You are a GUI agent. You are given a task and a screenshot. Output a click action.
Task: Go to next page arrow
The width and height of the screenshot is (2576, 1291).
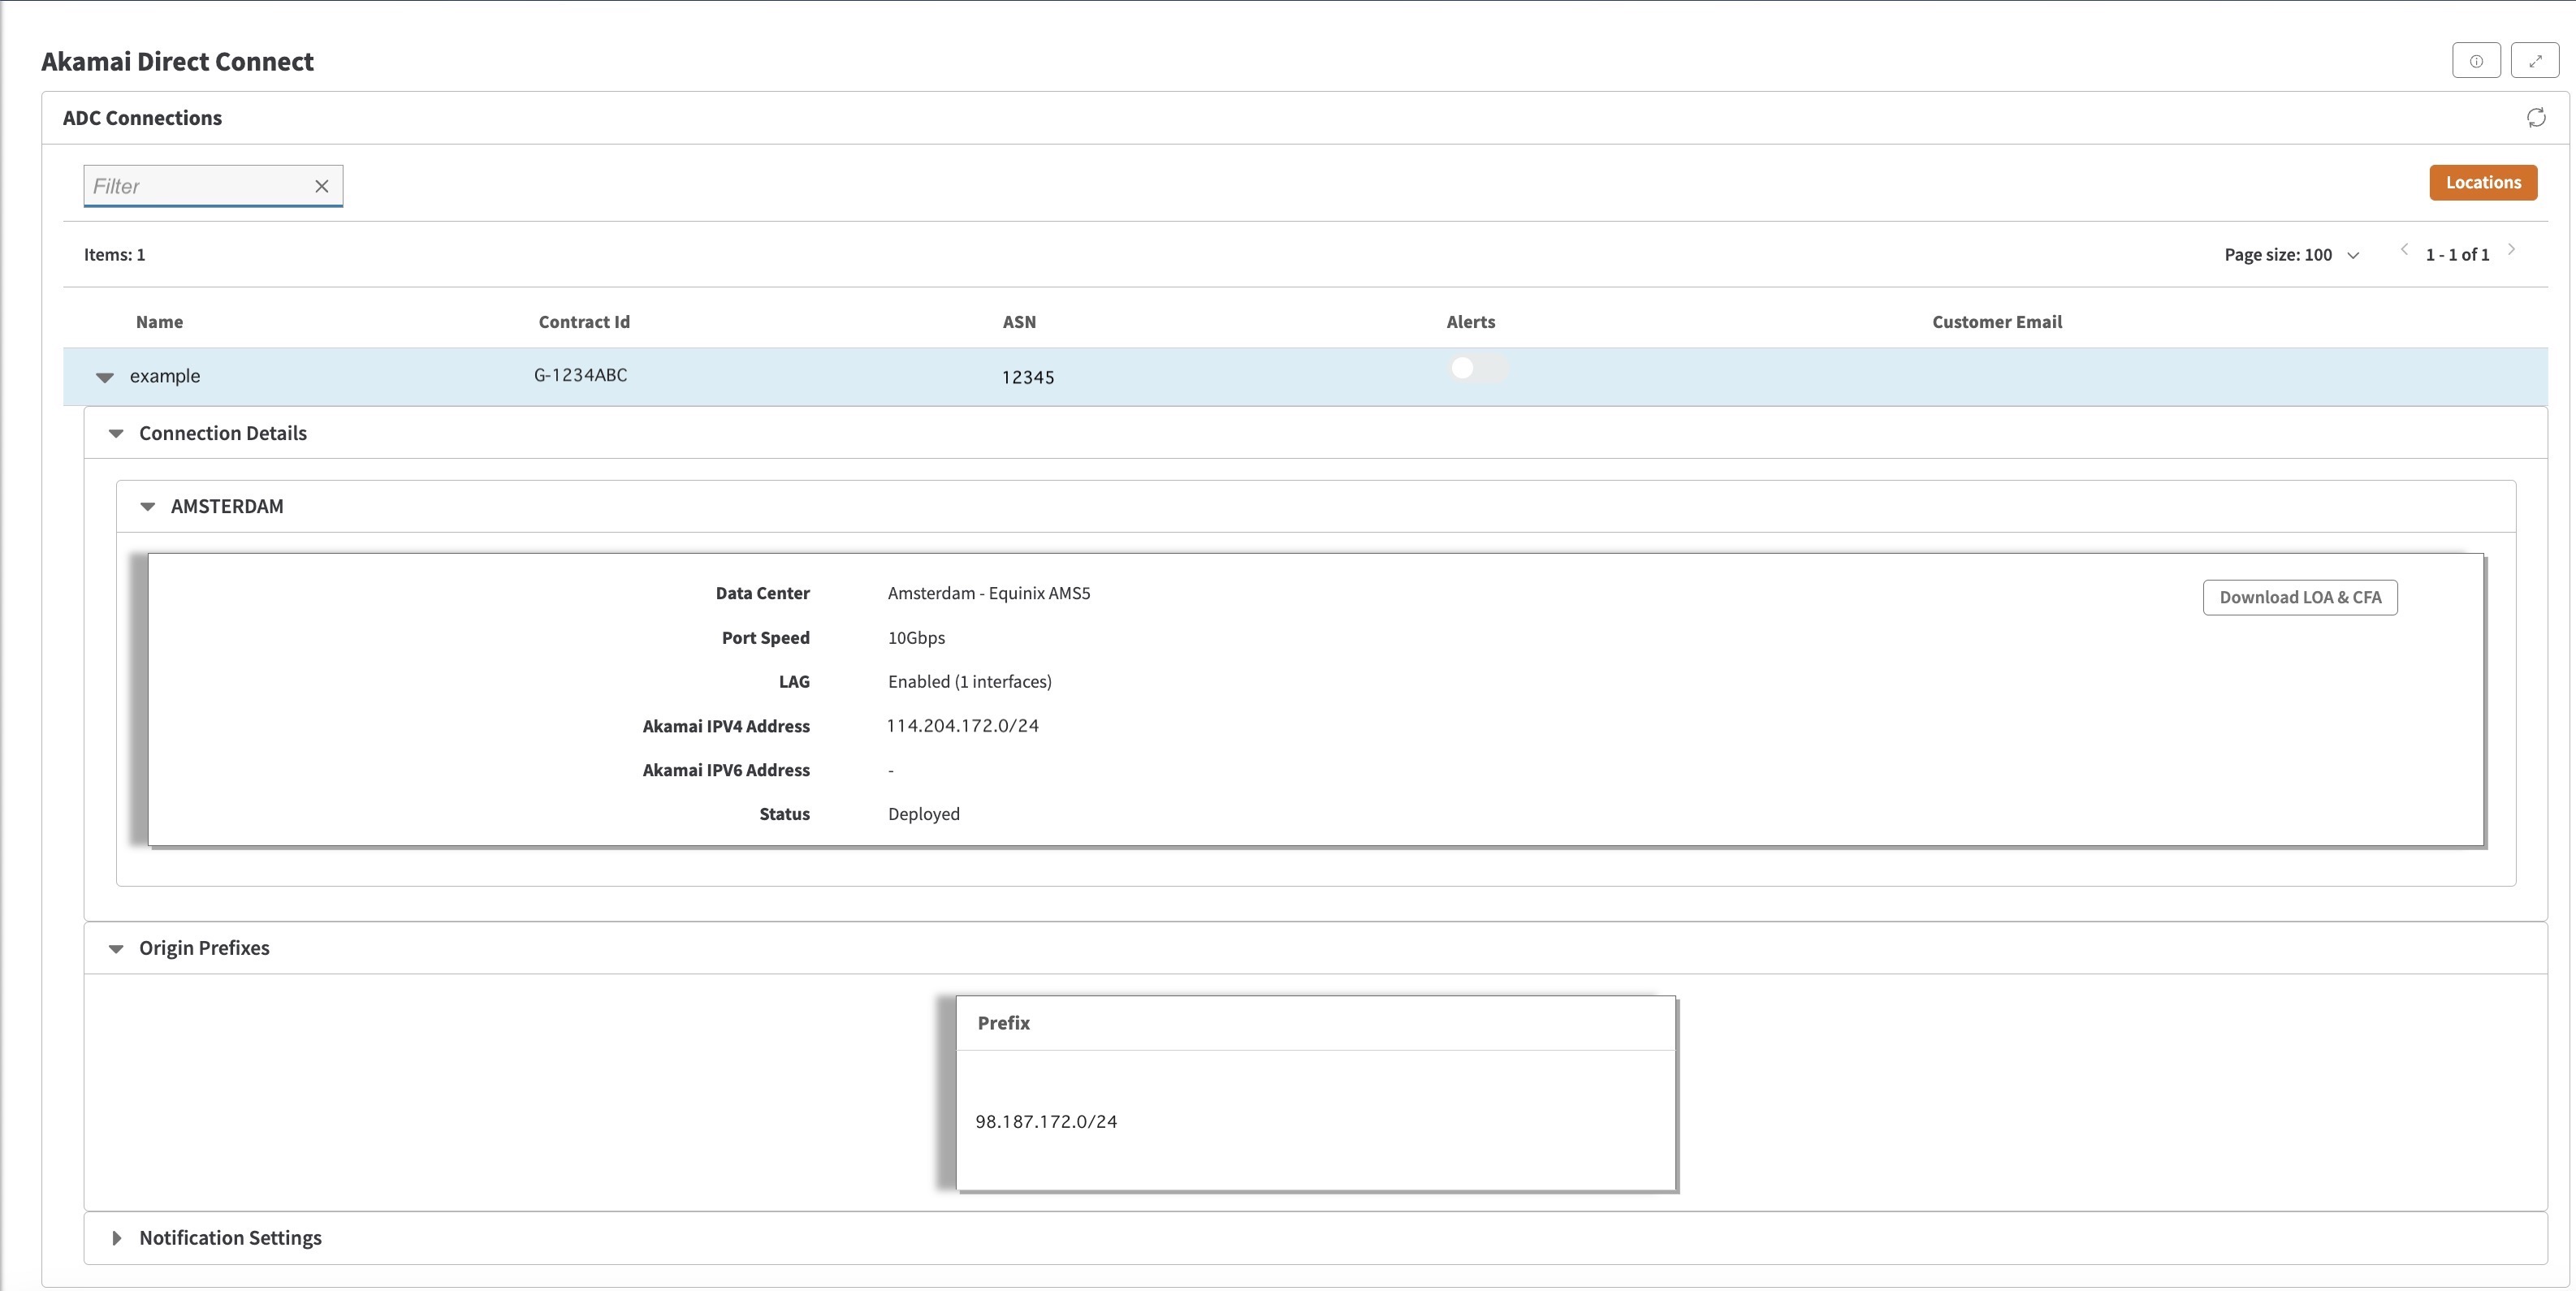(x=2511, y=250)
